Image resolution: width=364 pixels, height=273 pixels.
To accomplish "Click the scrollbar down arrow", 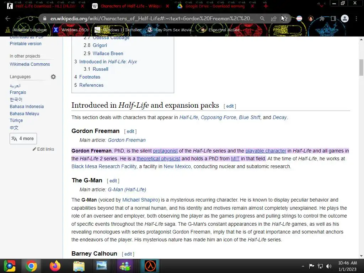I will pos(361,256).
